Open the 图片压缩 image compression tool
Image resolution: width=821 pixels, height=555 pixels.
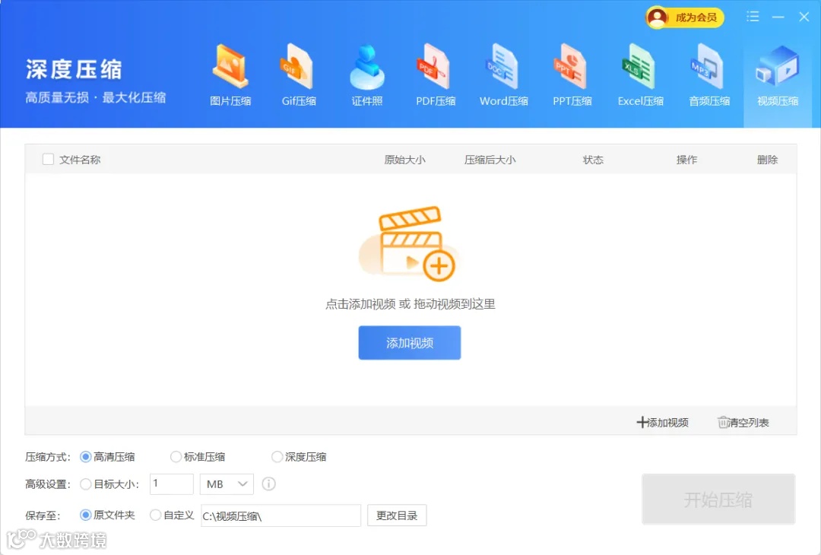230,72
